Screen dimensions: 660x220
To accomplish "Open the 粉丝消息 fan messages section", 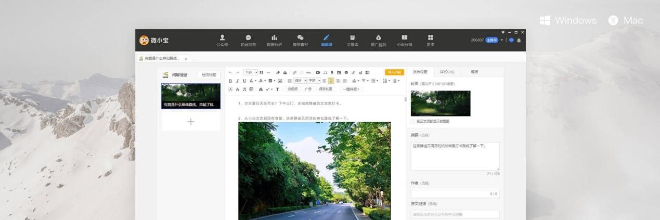I will 248,40.
